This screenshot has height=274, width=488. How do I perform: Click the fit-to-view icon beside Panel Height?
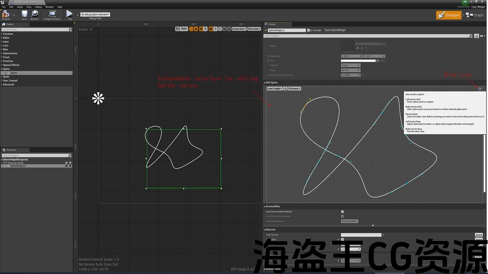coord(285,89)
